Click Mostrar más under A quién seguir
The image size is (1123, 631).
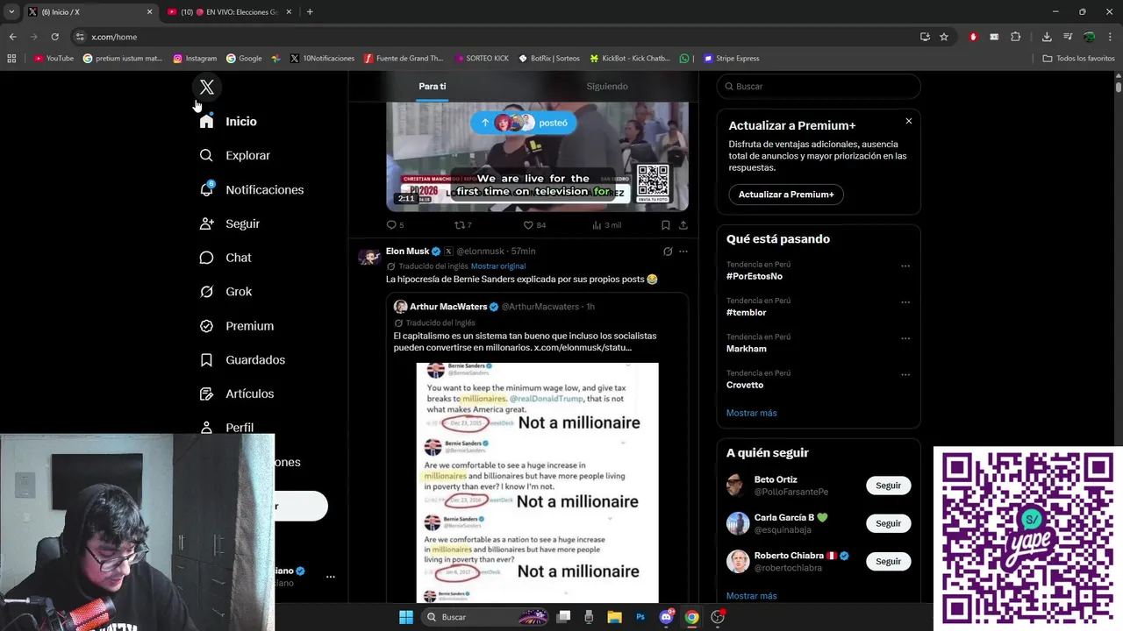coord(751,596)
